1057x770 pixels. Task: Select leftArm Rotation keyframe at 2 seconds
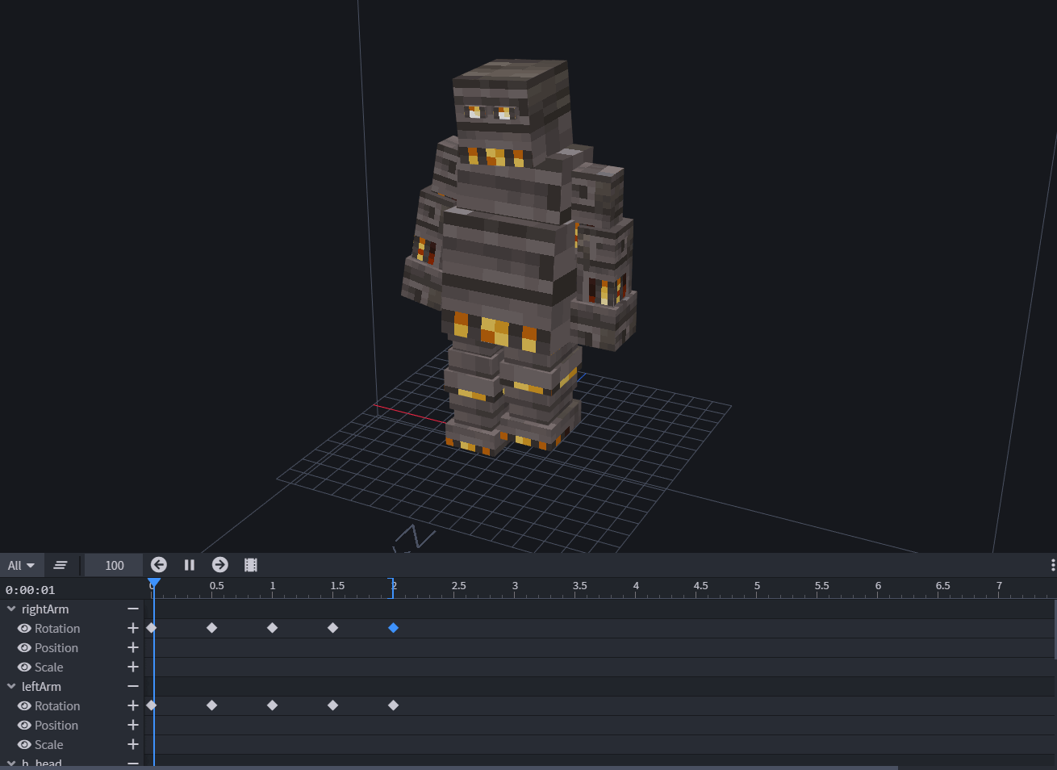tap(394, 705)
